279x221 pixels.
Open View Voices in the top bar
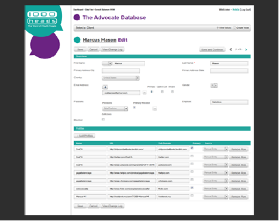[224, 28]
